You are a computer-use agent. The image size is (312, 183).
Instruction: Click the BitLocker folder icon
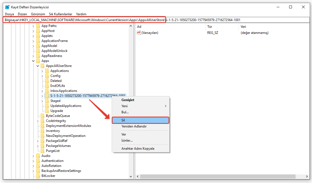(38, 176)
